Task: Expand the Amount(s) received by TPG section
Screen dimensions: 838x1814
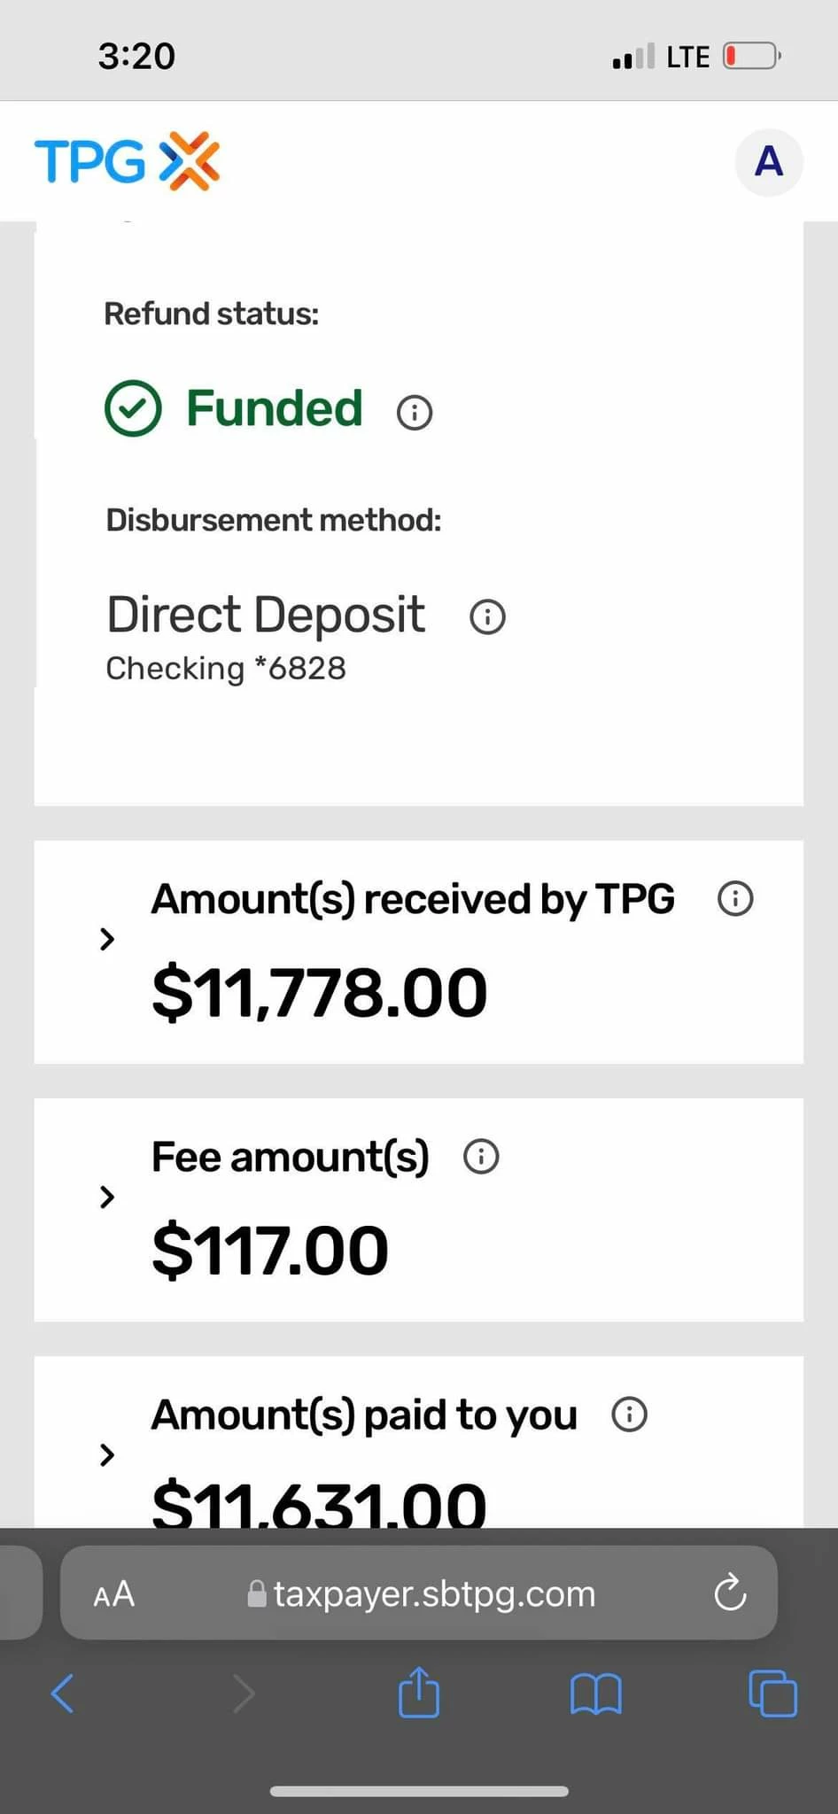Action: click(107, 939)
